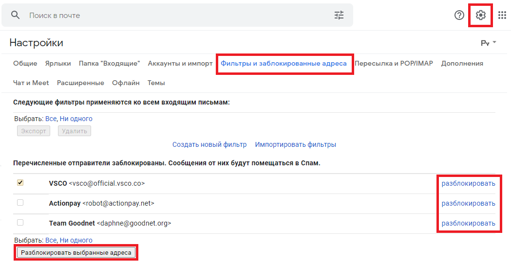Click the search magnifier icon
The height and width of the screenshot is (264, 511).
16,15
